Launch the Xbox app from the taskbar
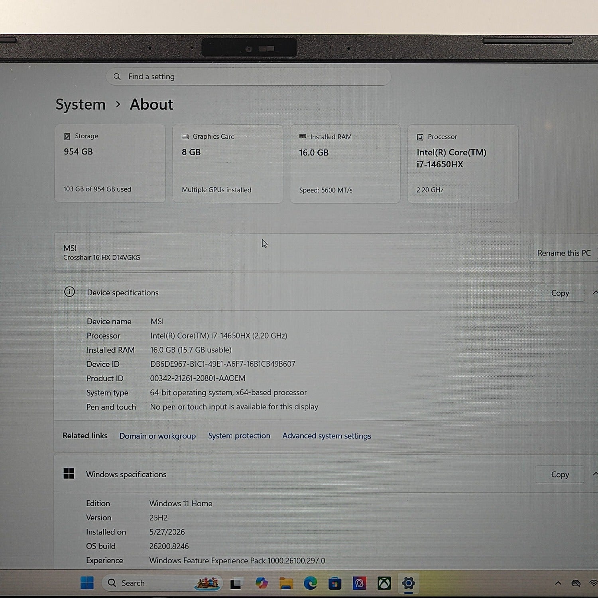Screen dimensions: 598x598 coord(384,583)
